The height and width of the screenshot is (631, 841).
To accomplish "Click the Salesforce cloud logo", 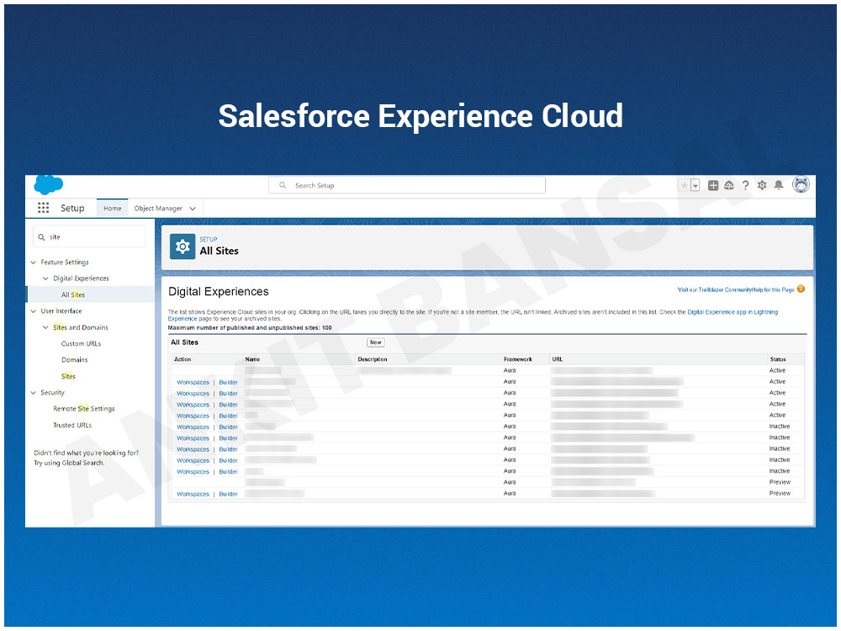I will (x=48, y=184).
